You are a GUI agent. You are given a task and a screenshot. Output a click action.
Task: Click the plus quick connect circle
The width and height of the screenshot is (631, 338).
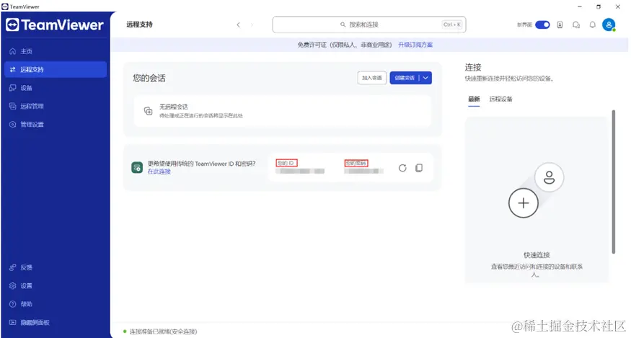tap(523, 203)
